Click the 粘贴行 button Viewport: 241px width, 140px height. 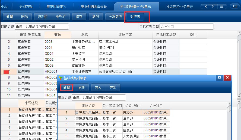[61, 17]
